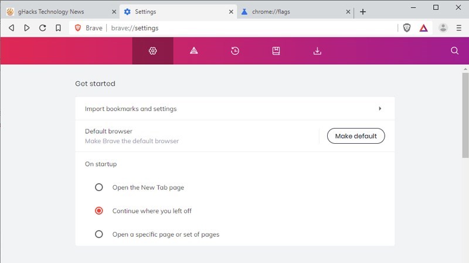469x263 pixels.
Task: Close the gHacks Technology News tab
Action: point(114,12)
